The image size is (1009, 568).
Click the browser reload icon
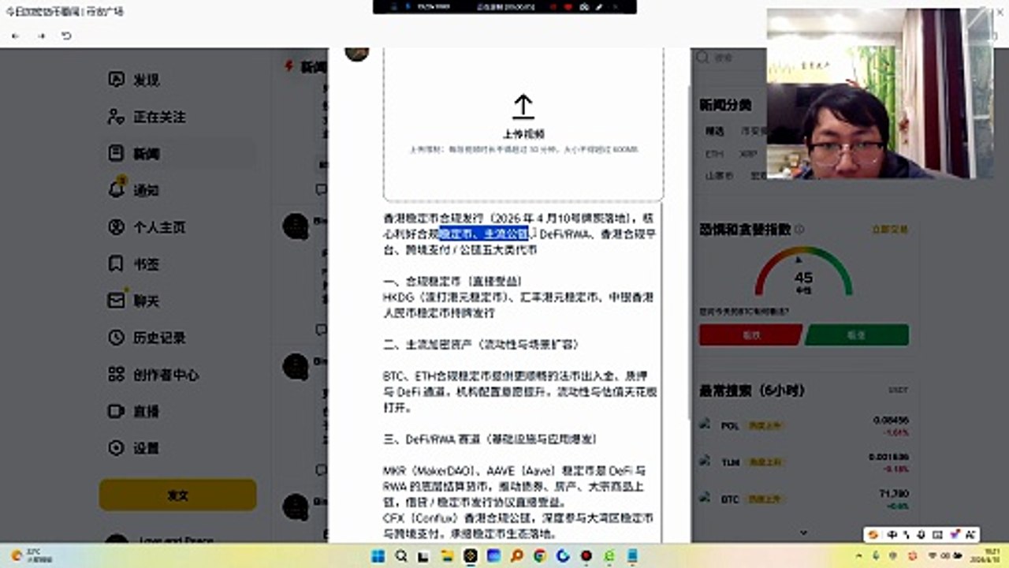point(66,36)
